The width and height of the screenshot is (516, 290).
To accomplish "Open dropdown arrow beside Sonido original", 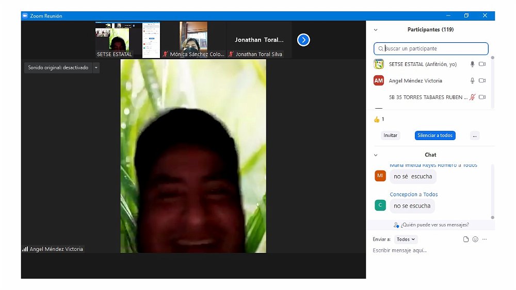I will click(96, 67).
